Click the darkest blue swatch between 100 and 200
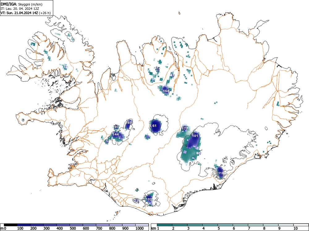Viewport: 309px width, 231px height. [x=24, y=225]
